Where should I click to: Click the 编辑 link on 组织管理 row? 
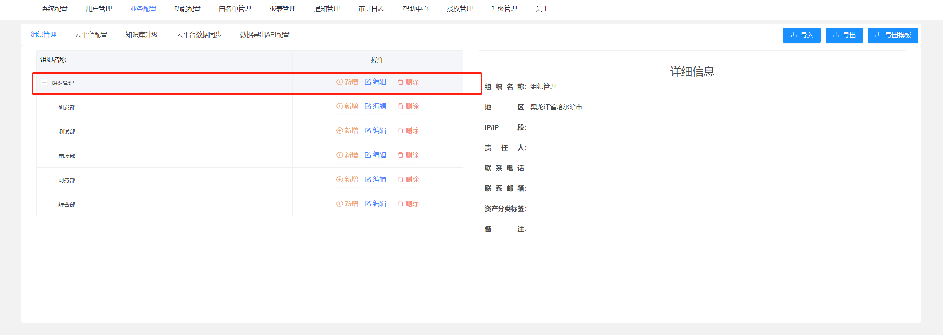point(379,82)
